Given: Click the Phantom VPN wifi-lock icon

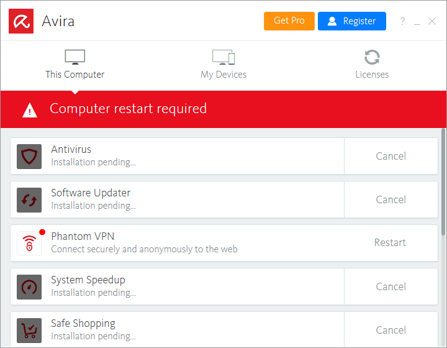Looking at the screenshot, I should 29,243.
